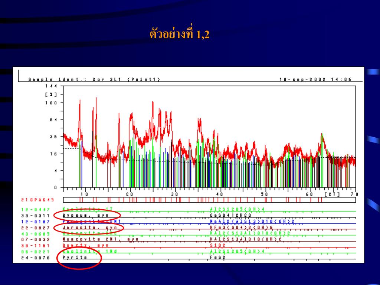This screenshot has height=285, width=380.
Task: Select the blue "Paragonite 2M1" mineral name
Action: click(92, 221)
